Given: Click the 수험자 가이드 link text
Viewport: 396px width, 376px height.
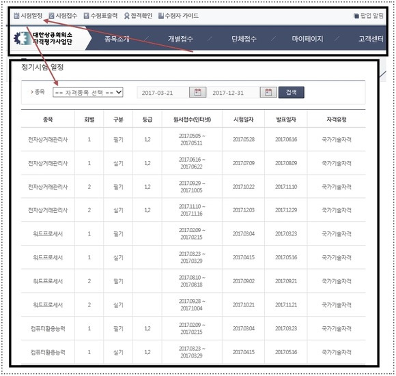Looking at the screenshot, I should 182,16.
